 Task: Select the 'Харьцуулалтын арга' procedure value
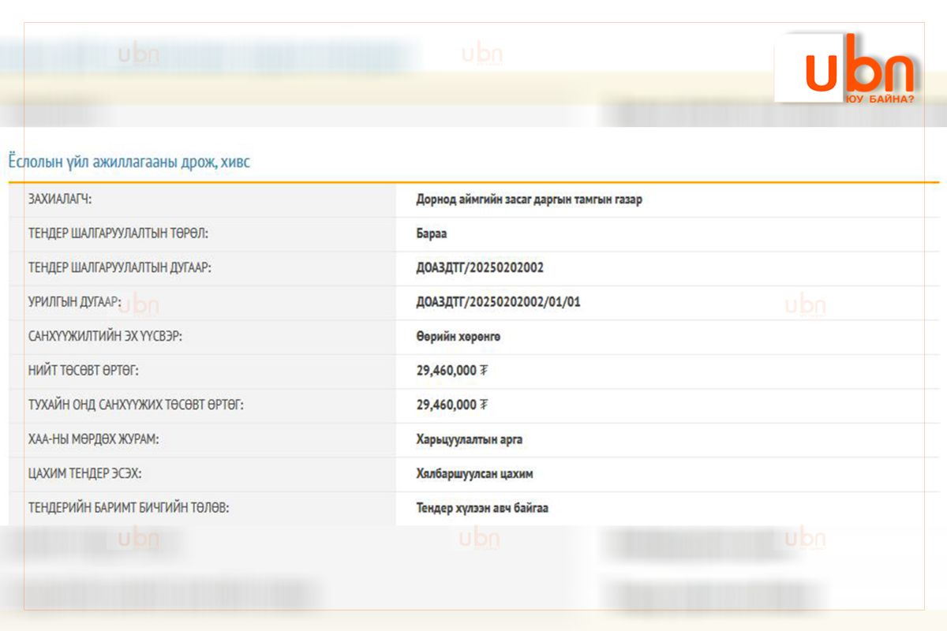[469, 439]
